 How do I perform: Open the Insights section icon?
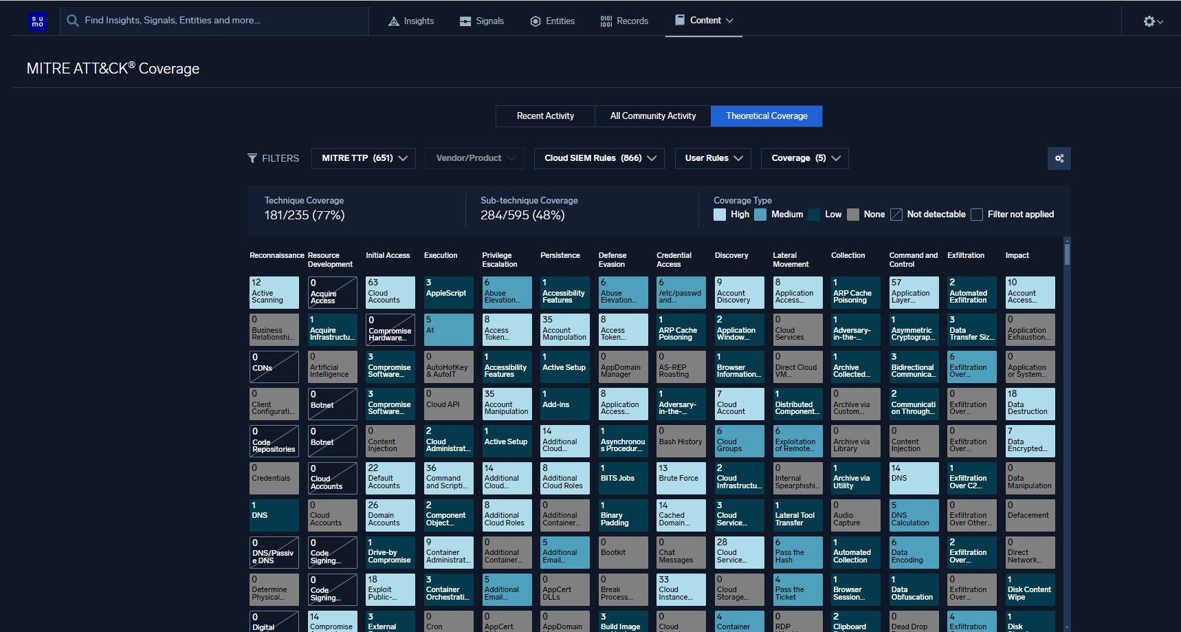[394, 21]
